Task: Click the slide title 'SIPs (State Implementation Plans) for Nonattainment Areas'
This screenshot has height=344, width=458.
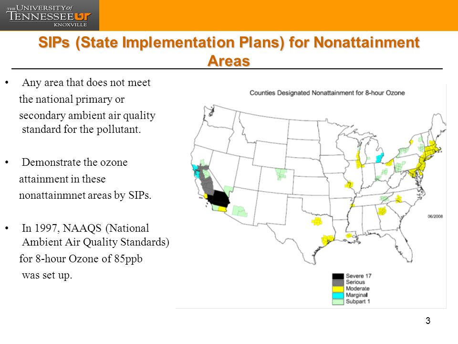Action: pos(229,51)
